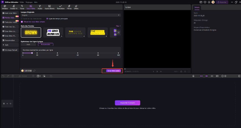Open the Filtres panel
The width and height of the screenshot is (241, 128).
pyautogui.click(x=69, y=6)
